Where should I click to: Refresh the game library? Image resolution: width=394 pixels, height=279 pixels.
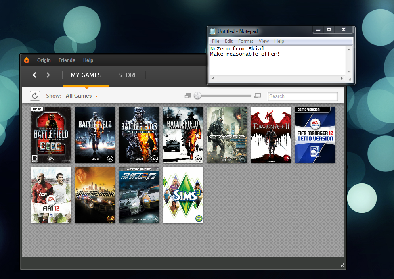tap(35, 96)
